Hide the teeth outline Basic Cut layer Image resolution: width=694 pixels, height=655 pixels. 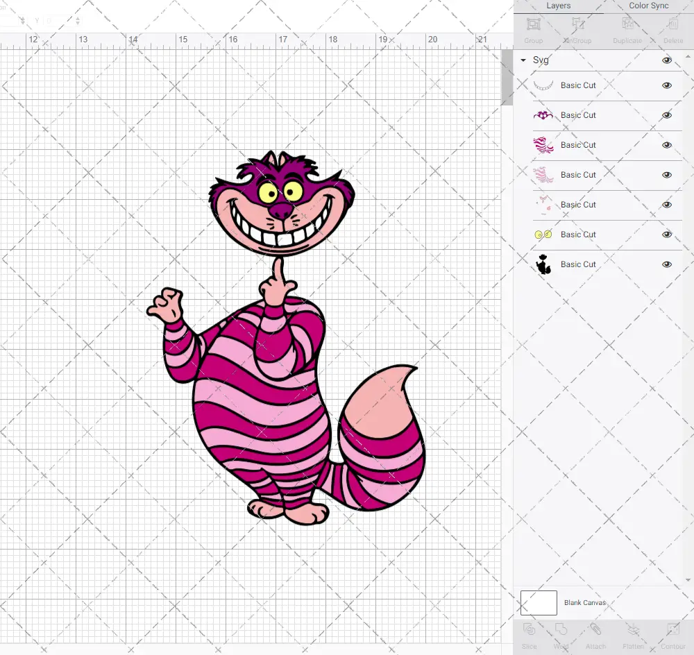tap(666, 85)
